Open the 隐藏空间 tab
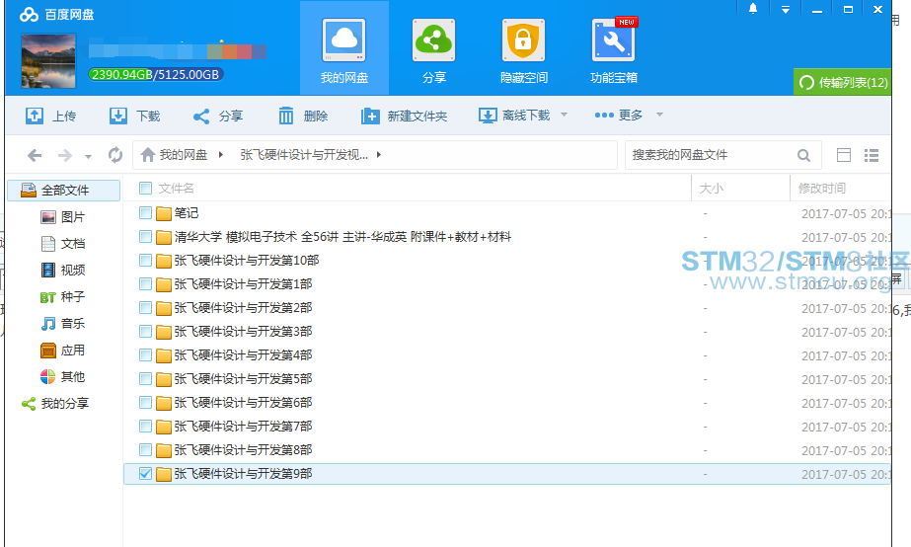The width and height of the screenshot is (911, 547). 523,48
